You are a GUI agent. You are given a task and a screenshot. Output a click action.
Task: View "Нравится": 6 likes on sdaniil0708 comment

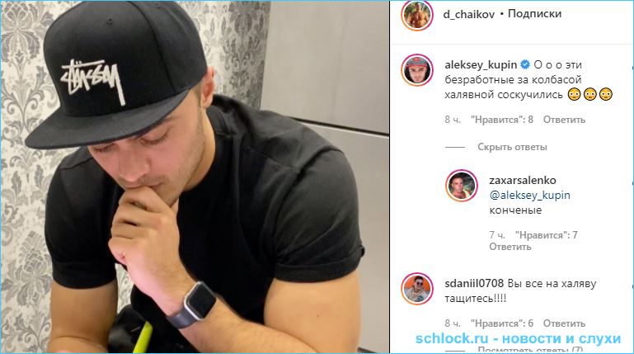(502, 323)
